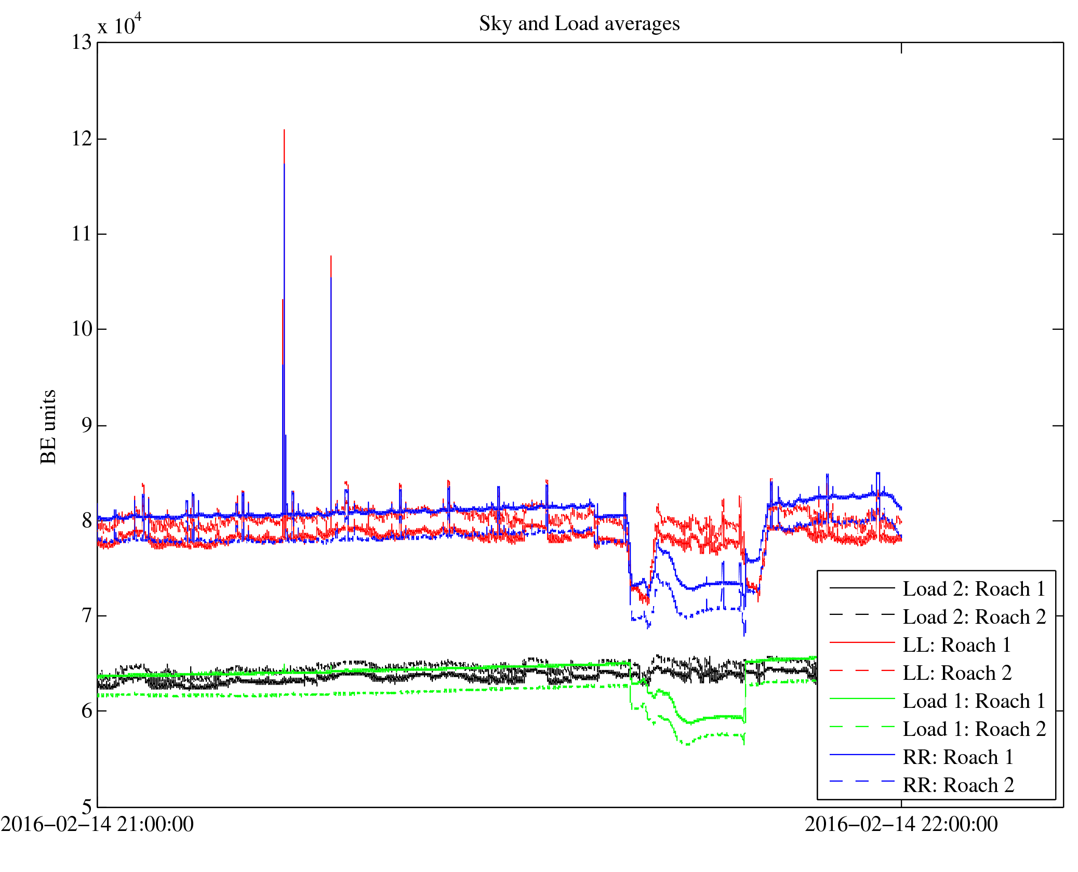This screenshot has width=1078, height=872.
Task: Click the solid red line sample in legend
Action: point(862,643)
